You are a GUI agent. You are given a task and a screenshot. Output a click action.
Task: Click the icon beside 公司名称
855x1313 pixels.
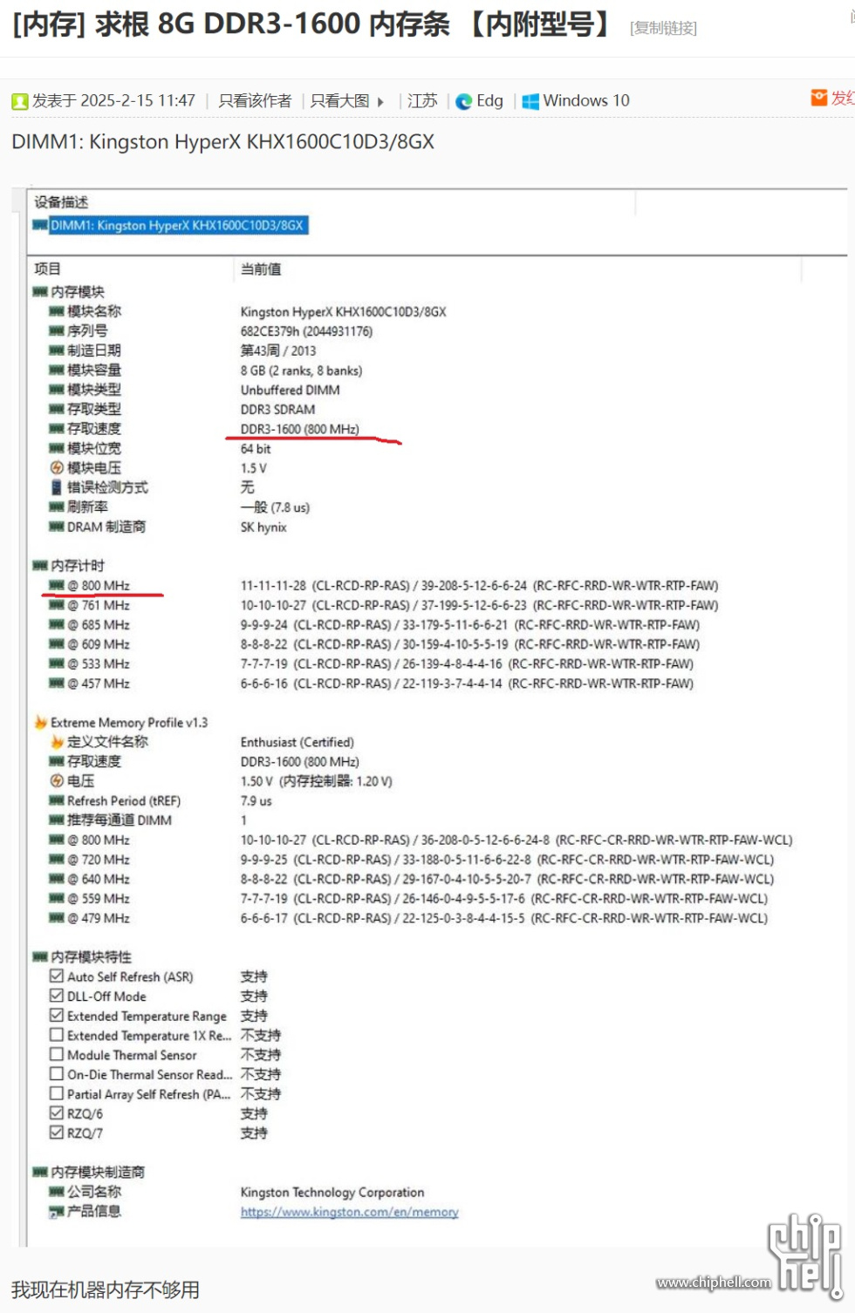[x=57, y=1192]
